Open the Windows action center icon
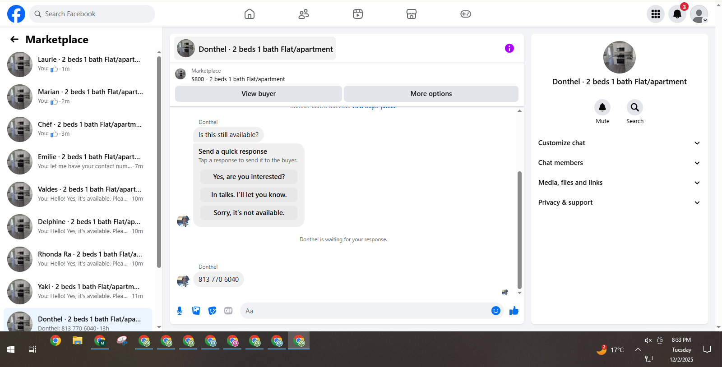This screenshot has width=722, height=367. 707,349
